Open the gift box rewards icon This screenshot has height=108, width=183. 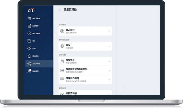point(29,18)
